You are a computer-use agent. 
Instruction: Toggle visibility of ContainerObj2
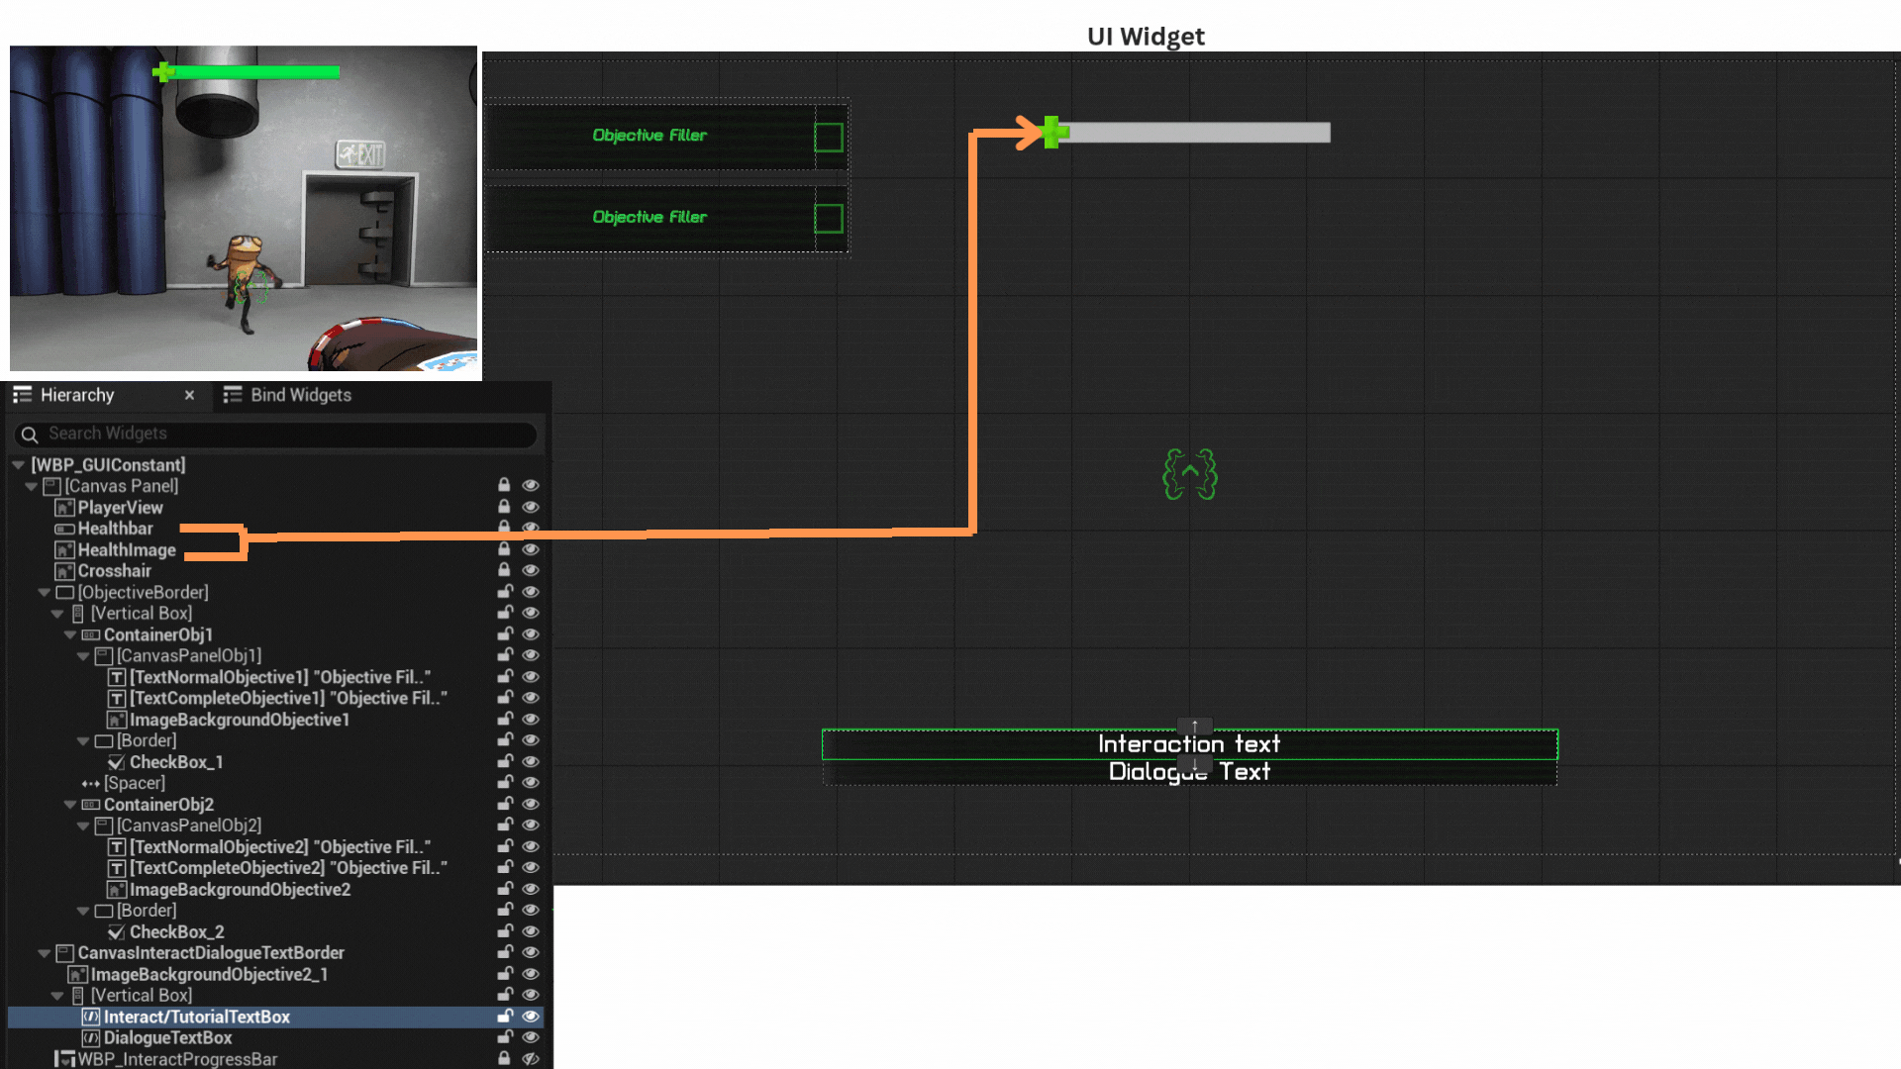[x=531, y=804]
